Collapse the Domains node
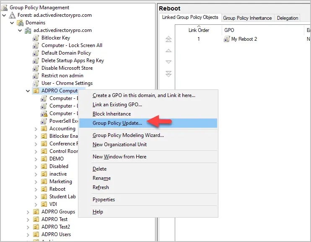 pos(12,23)
